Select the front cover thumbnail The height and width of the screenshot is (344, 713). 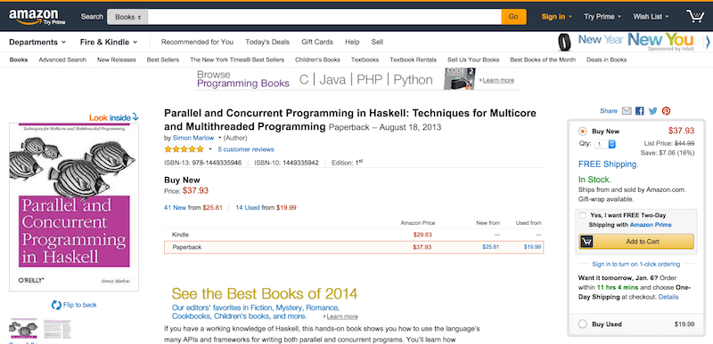click(24, 329)
